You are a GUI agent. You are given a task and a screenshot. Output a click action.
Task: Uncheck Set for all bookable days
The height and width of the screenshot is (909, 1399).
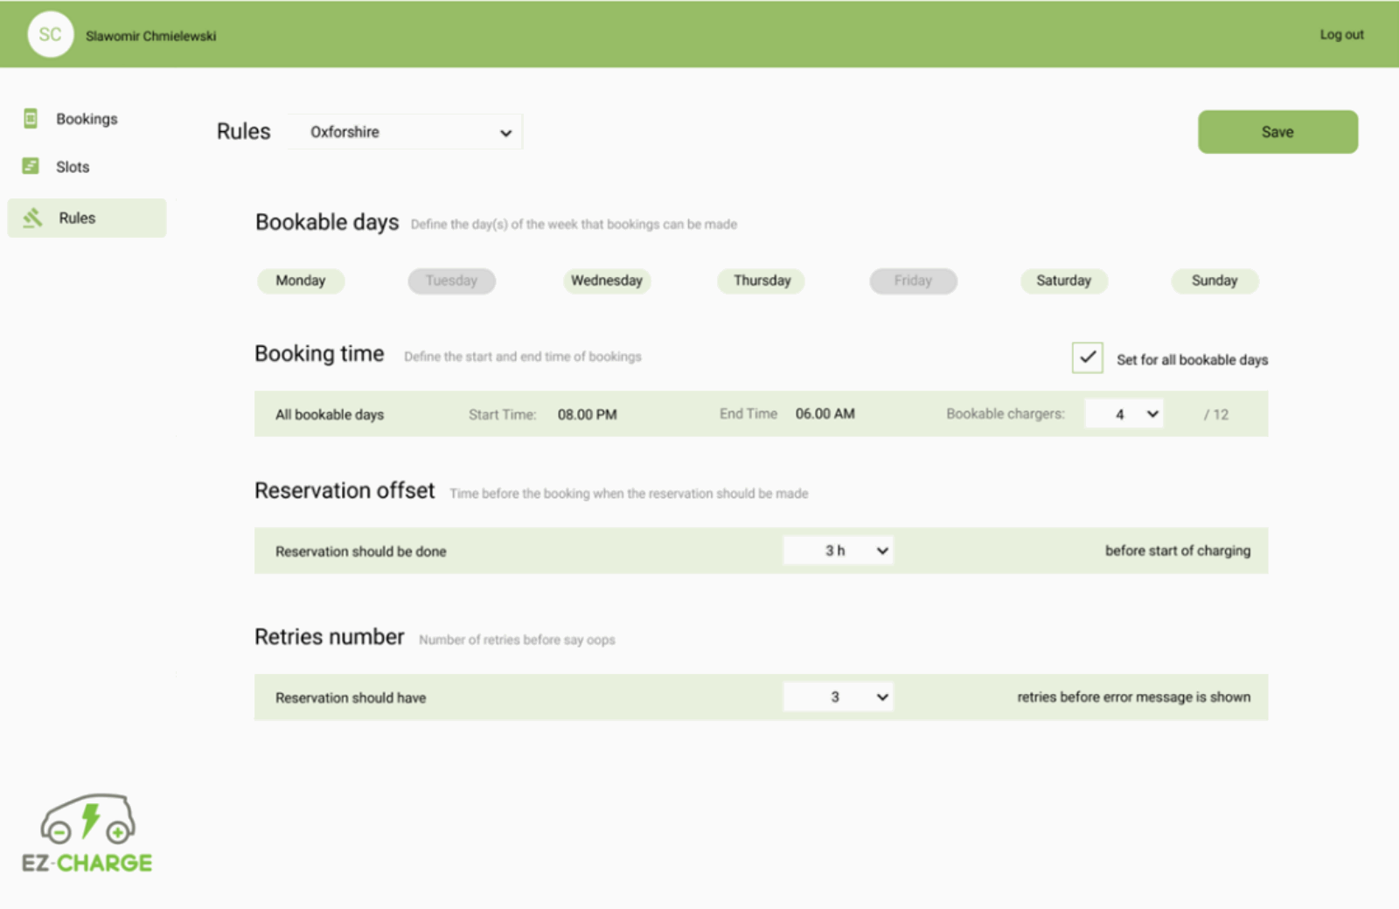coord(1086,358)
